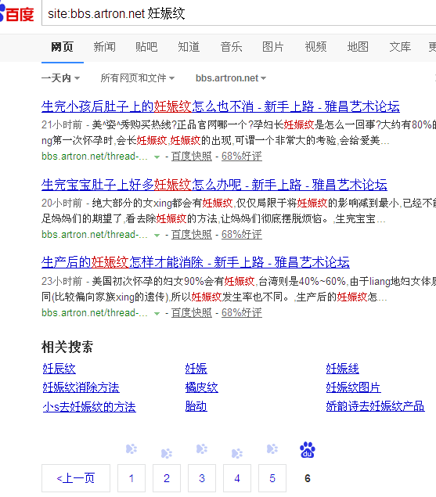The width and height of the screenshot is (436, 497).
Task: Click the paw icon above page 3
Action: [x=202, y=448]
